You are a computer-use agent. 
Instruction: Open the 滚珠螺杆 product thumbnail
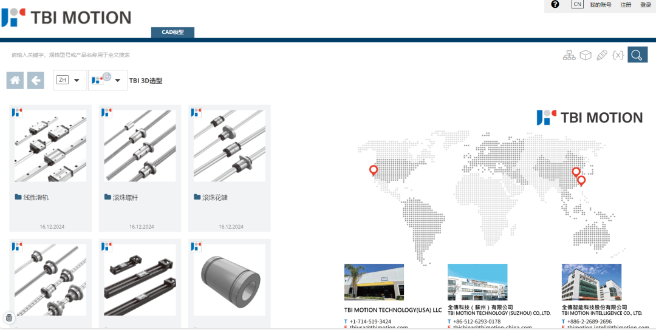point(140,146)
